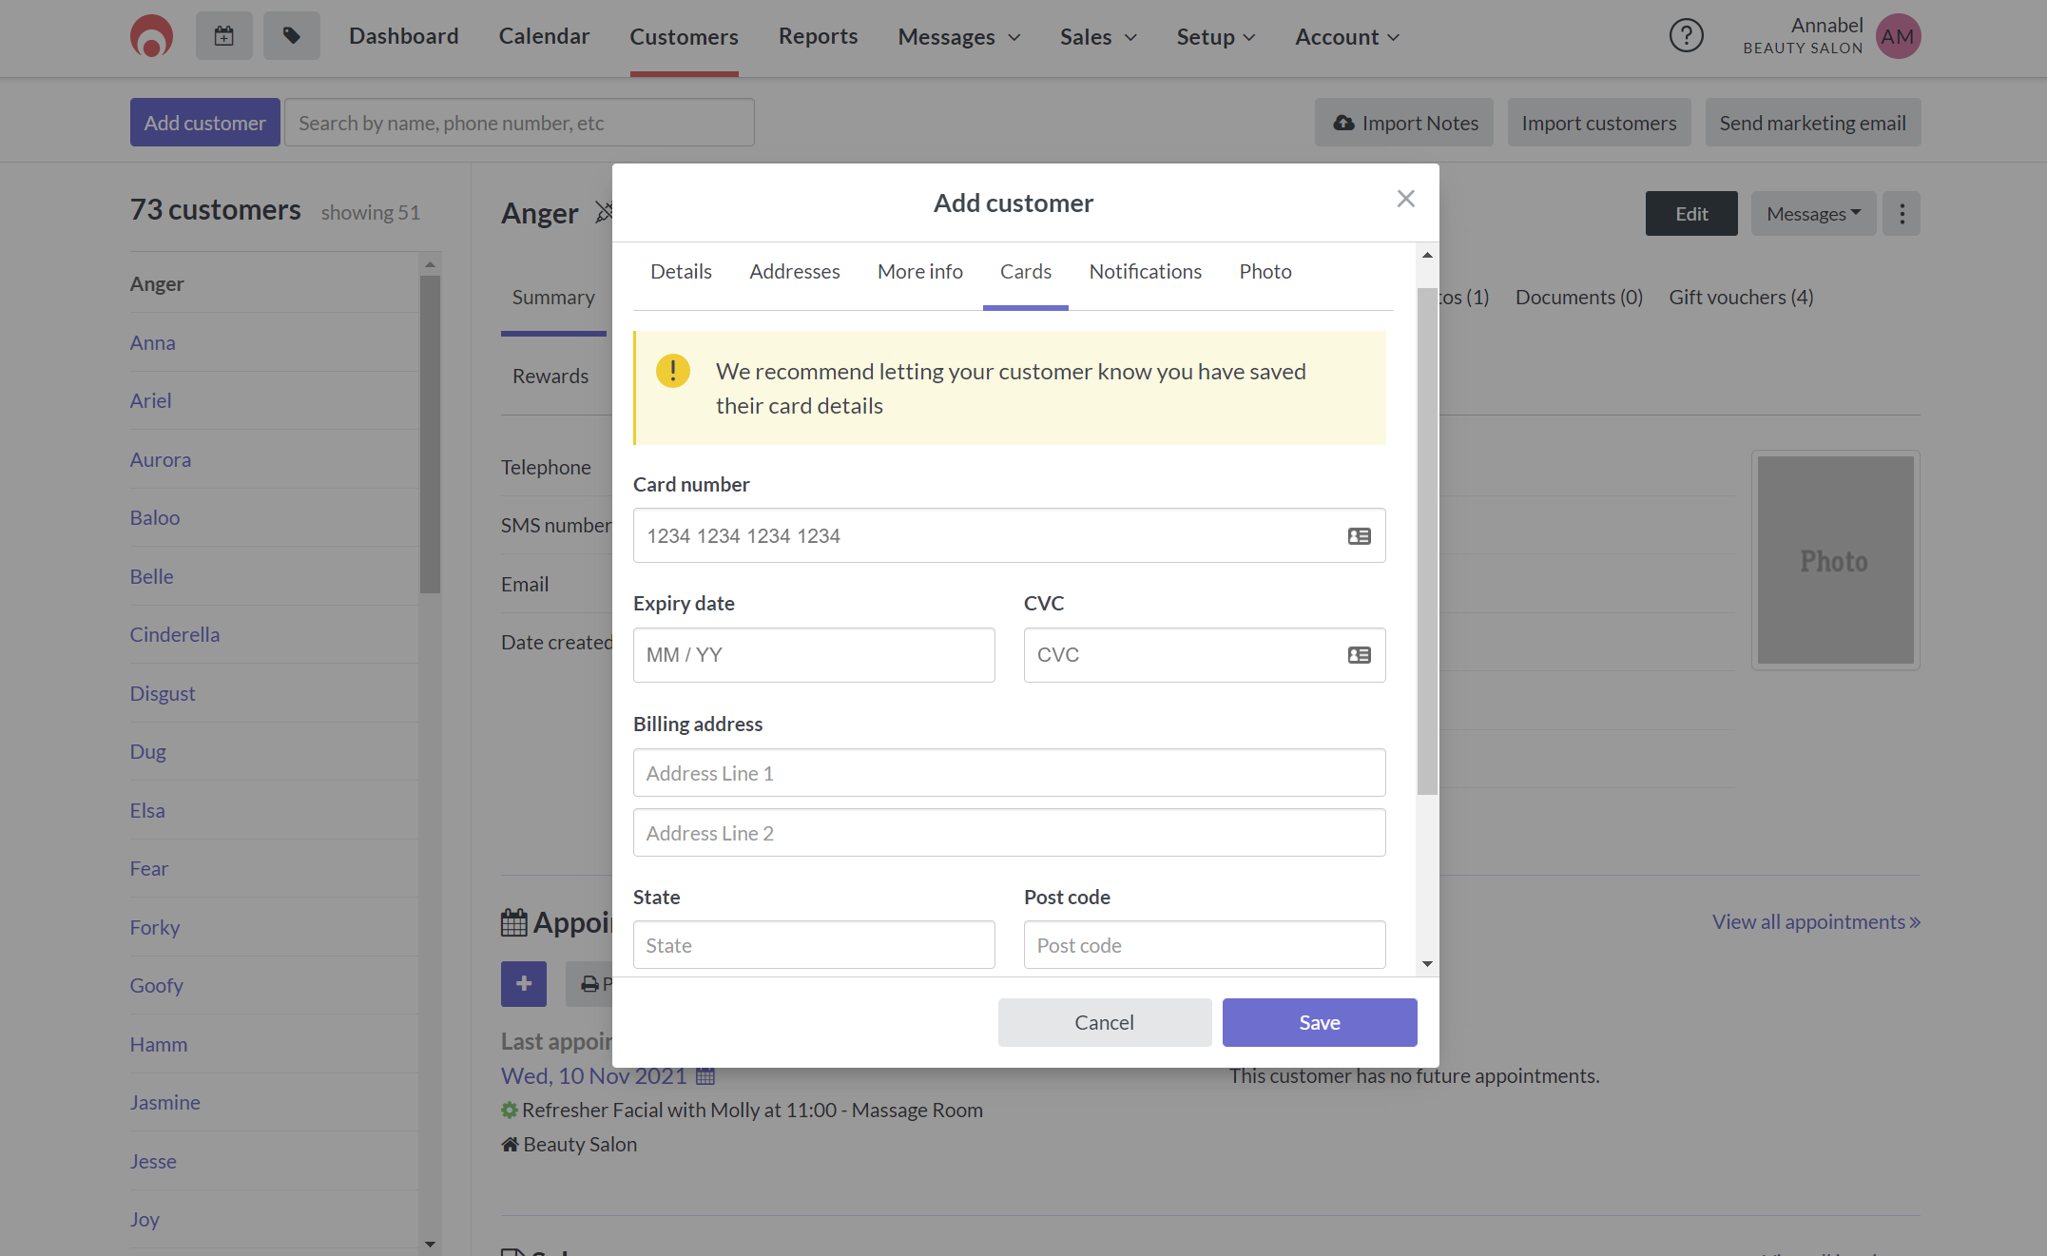The height and width of the screenshot is (1256, 2047).
Task: Click the price tag icon in header
Action: pos(292,36)
